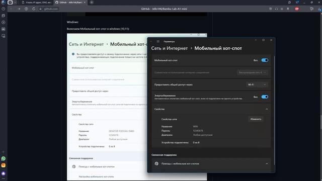This screenshot has width=322, height=181.
Task: Switch to the first browser tab
Action: 37,2
